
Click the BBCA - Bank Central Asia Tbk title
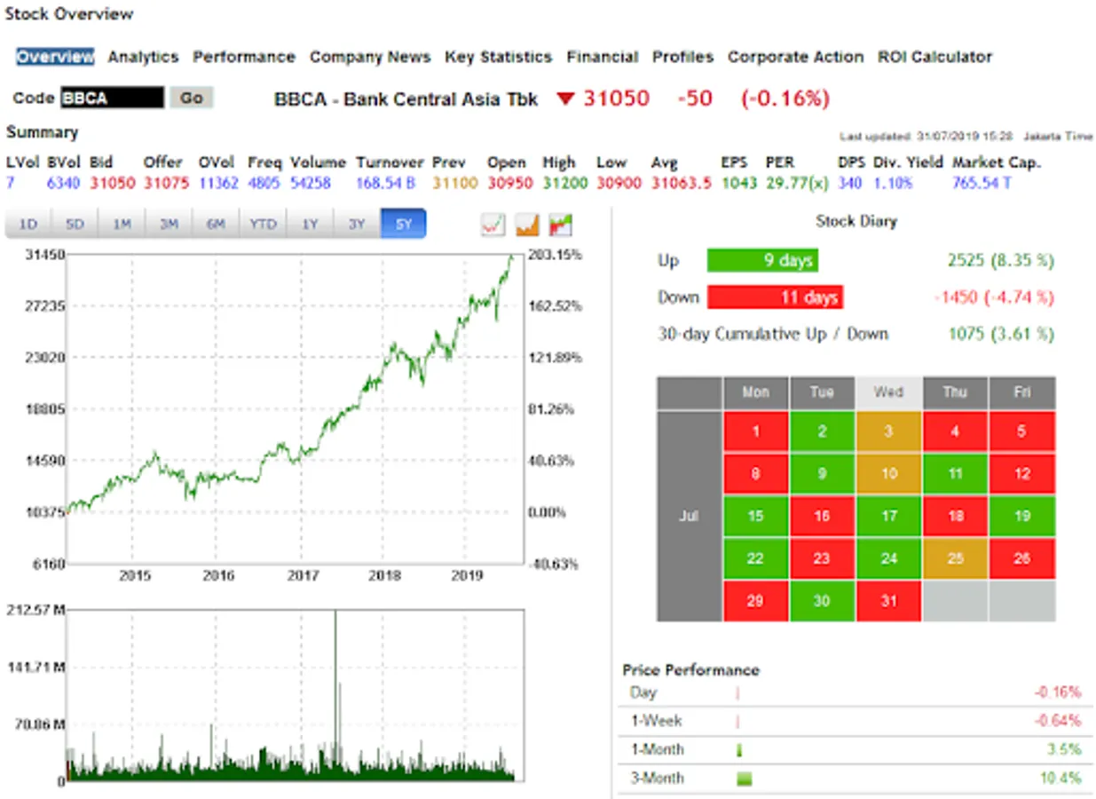[406, 99]
